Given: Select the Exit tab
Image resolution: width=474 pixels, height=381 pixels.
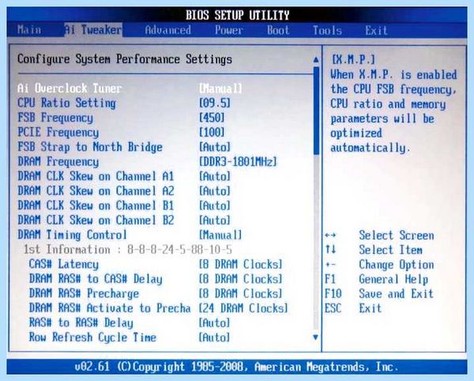Looking at the screenshot, I should point(376,30).
